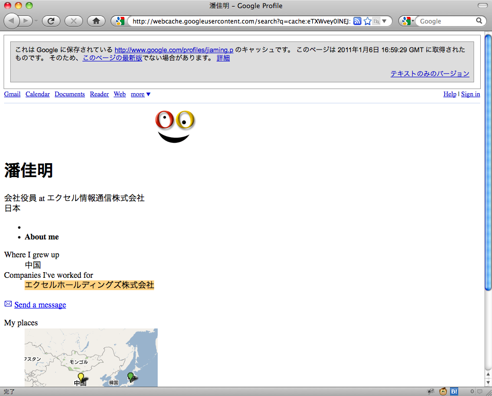Click the 'My places' label
Viewport: 492px width, 396px height.
[x=21, y=323]
